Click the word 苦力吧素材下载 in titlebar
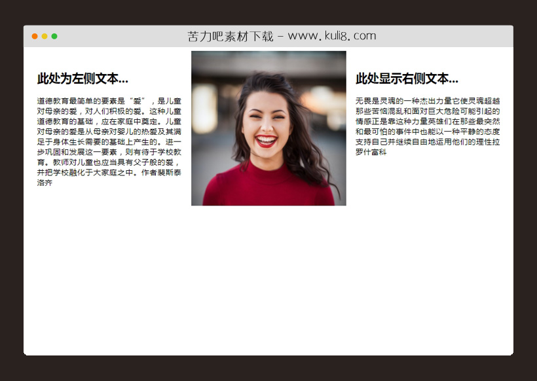This screenshot has height=381, width=537. point(229,36)
